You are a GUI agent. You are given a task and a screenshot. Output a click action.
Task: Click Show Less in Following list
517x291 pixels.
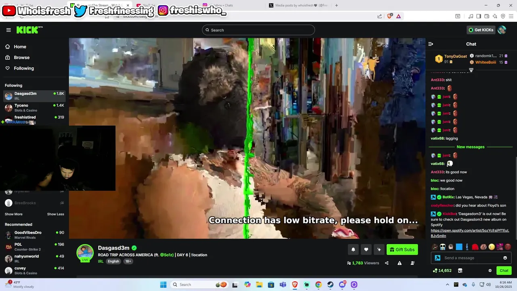point(56,214)
